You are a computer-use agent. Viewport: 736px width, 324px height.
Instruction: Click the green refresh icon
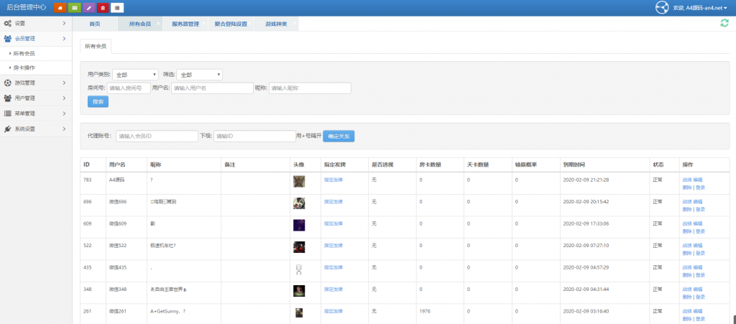(724, 23)
